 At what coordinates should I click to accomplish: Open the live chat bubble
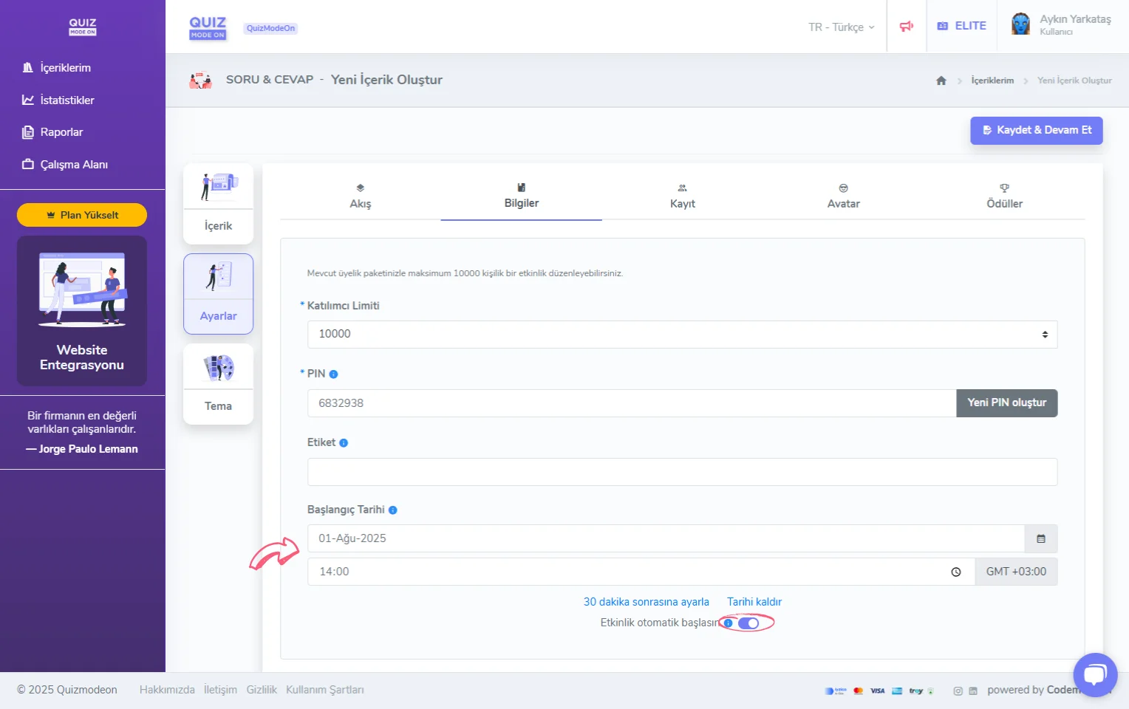(1095, 674)
